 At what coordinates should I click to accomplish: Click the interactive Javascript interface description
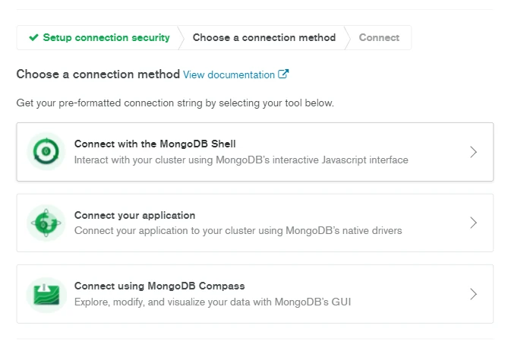241,160
